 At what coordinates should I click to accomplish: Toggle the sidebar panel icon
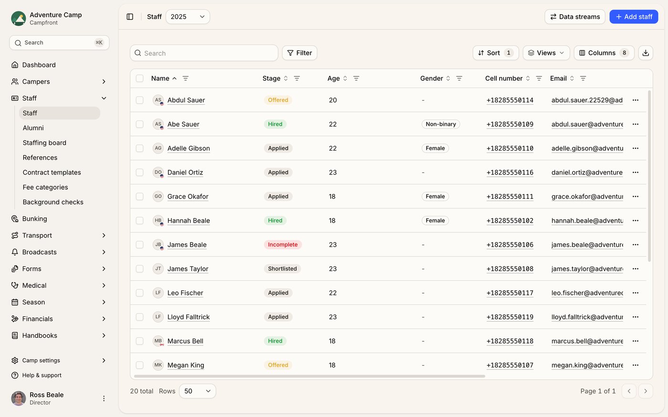coord(130,17)
